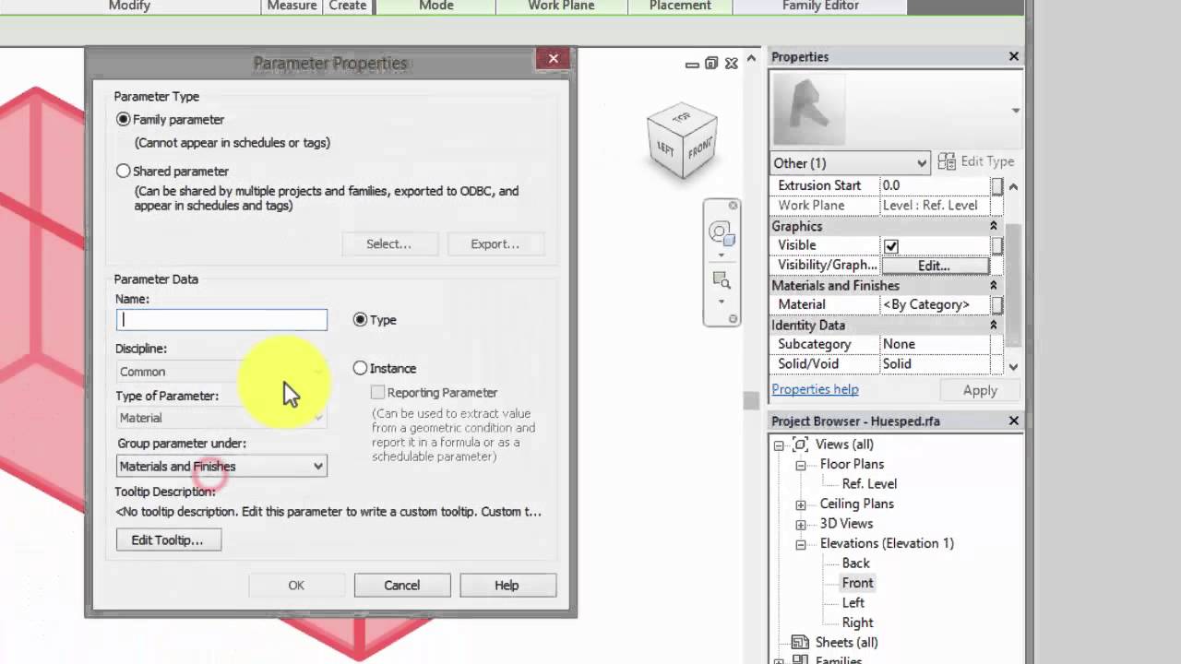The height and width of the screenshot is (664, 1181).
Task: Open the Work Plane ribbon panel
Action: [x=561, y=6]
